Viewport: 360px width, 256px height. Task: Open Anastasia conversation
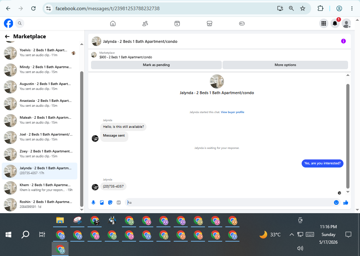pyautogui.click(x=39, y=104)
